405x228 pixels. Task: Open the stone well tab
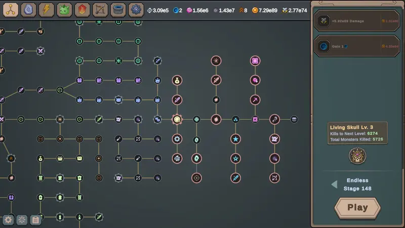(118, 10)
